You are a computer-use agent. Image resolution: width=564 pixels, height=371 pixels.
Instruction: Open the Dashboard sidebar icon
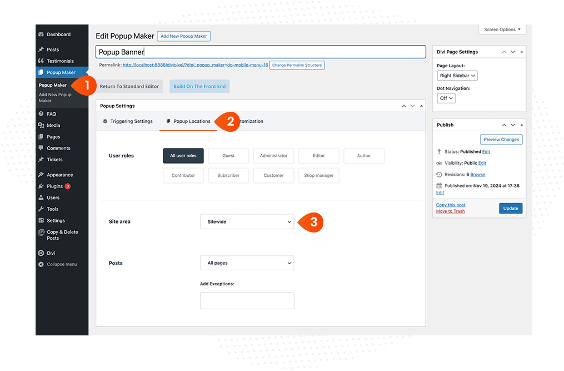pos(41,34)
